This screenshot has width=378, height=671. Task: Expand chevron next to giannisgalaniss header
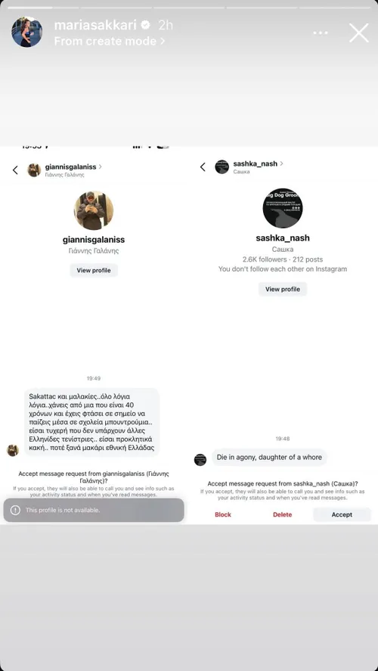[101, 166]
